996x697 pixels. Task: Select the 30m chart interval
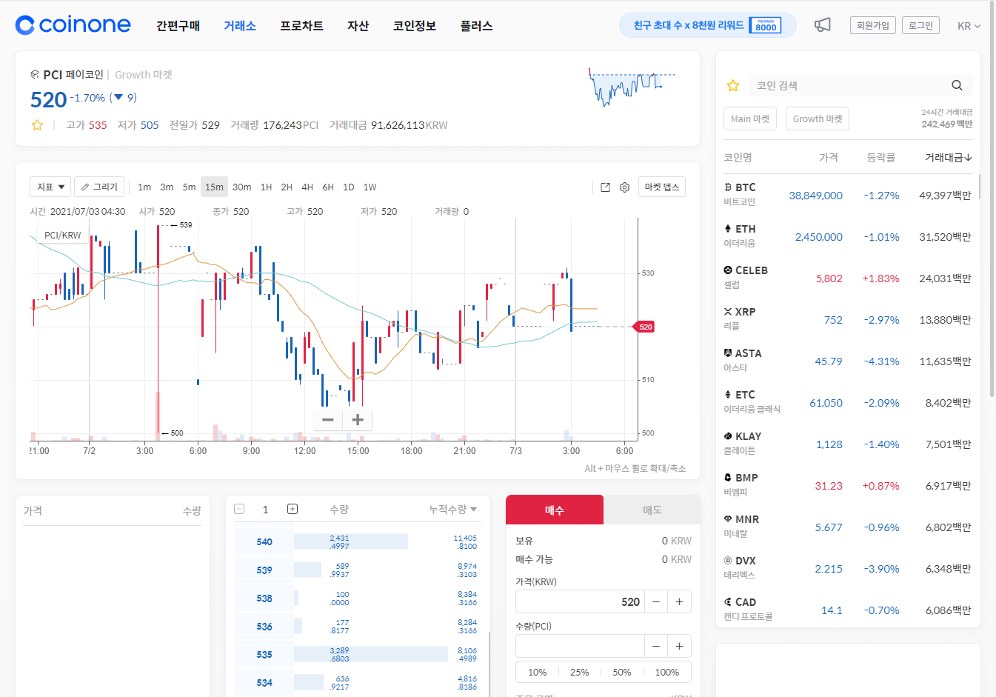pos(242,187)
